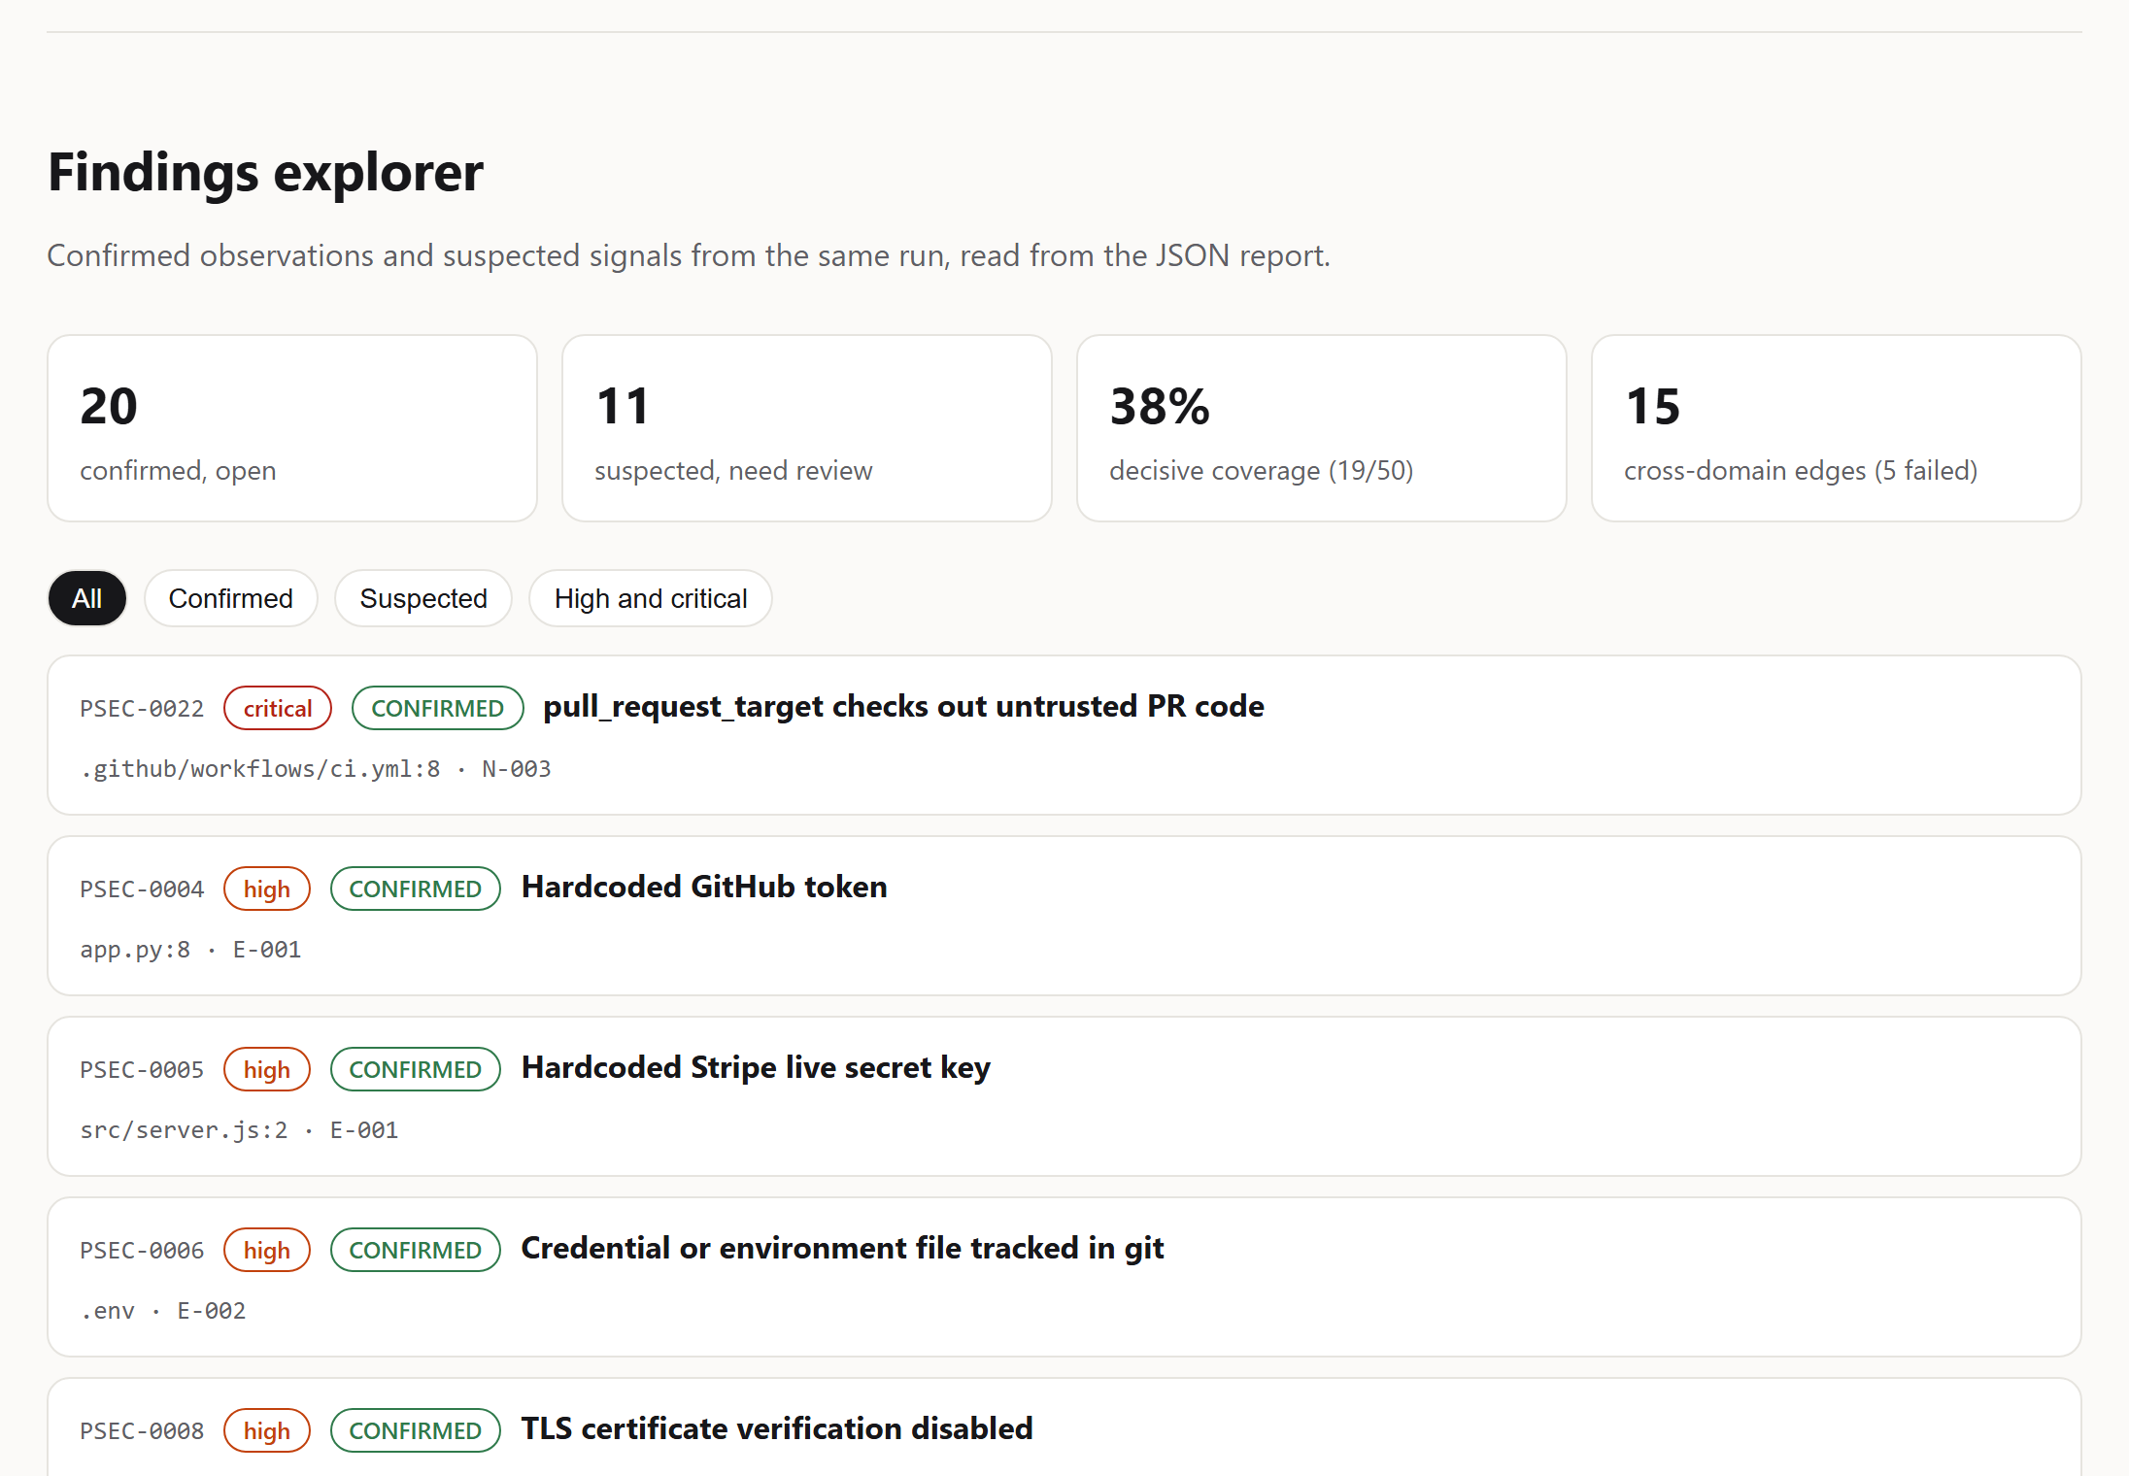Filter by High and critical
2129x1476 pixels.
[651, 598]
